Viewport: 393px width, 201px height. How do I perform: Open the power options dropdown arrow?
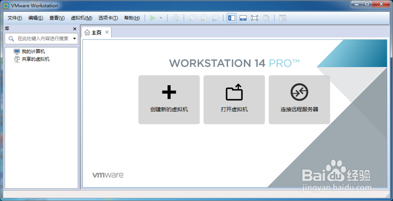click(x=161, y=18)
